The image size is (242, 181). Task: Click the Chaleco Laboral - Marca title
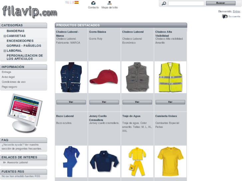tap(68, 34)
